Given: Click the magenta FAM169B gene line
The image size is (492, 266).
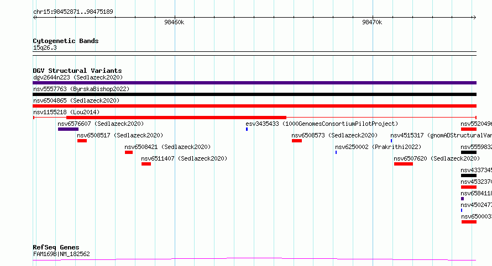Looking at the screenshot, I should (x=254, y=259).
